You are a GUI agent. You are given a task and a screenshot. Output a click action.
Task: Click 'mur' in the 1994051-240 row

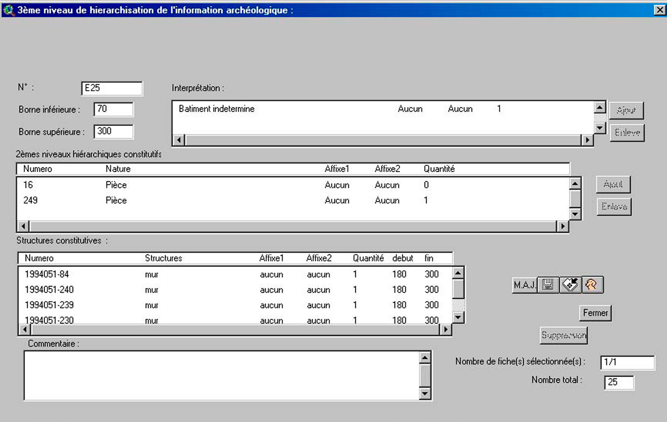pyautogui.click(x=152, y=290)
